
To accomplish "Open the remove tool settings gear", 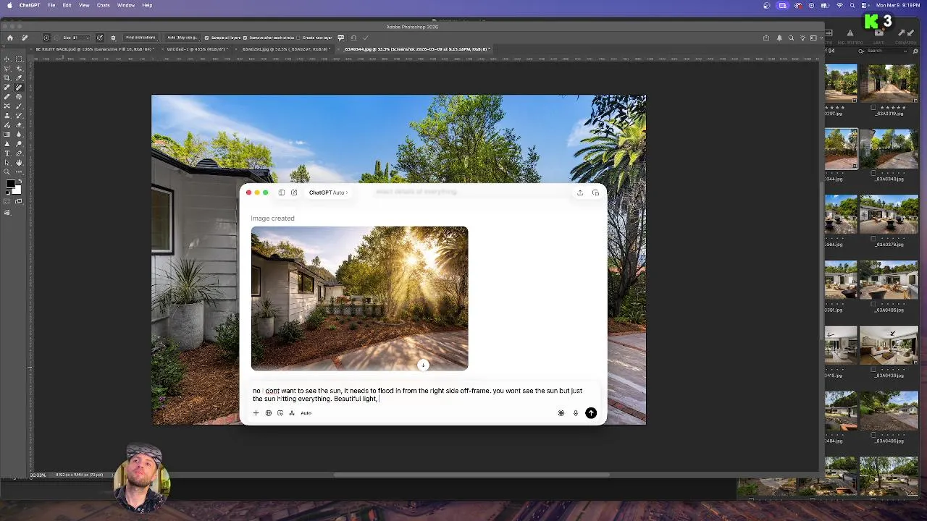I will tap(113, 38).
